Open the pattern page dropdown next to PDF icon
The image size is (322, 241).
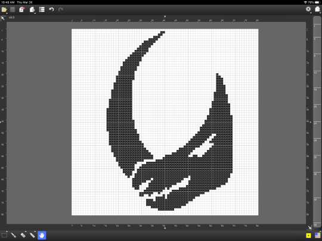point(32,10)
